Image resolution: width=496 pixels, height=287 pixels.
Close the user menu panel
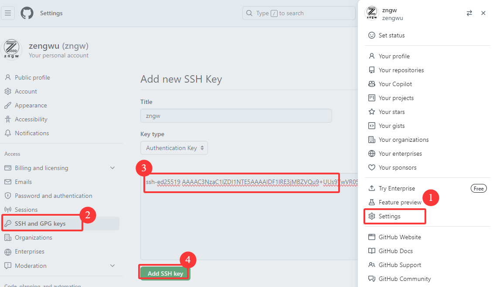[x=483, y=13]
